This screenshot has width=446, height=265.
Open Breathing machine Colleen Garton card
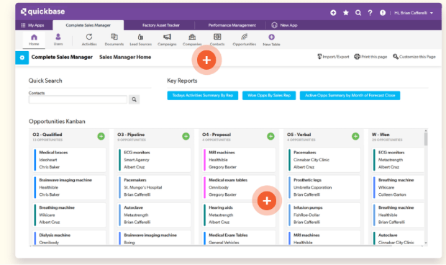point(398,187)
